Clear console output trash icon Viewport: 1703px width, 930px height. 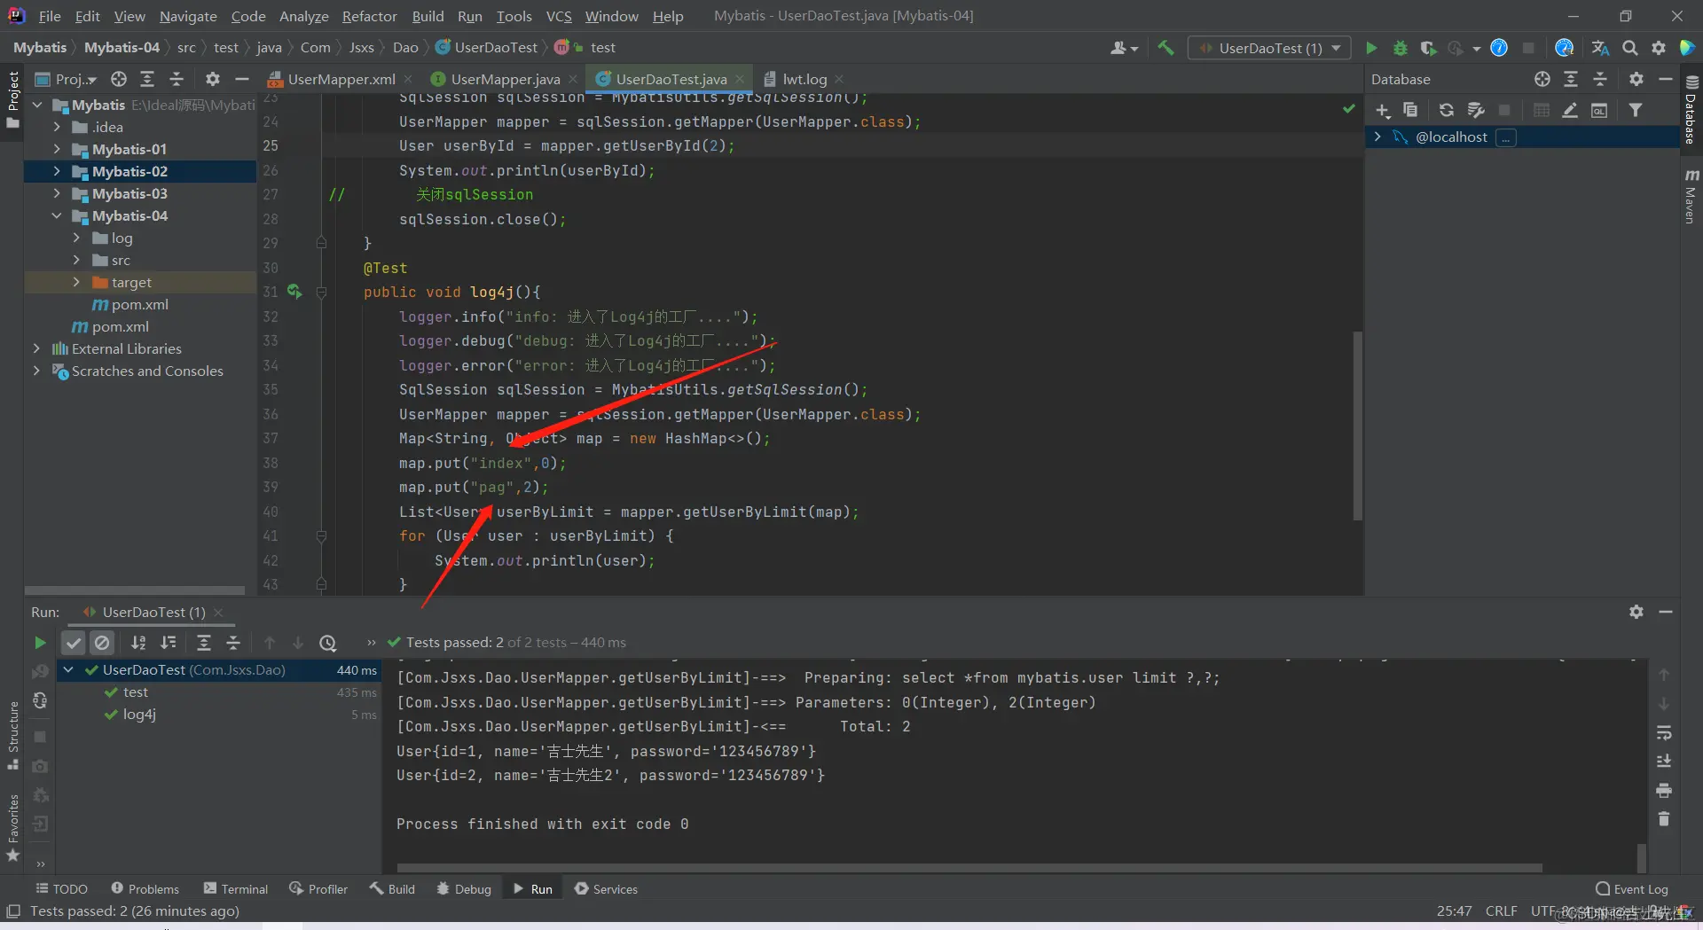[x=1664, y=819]
